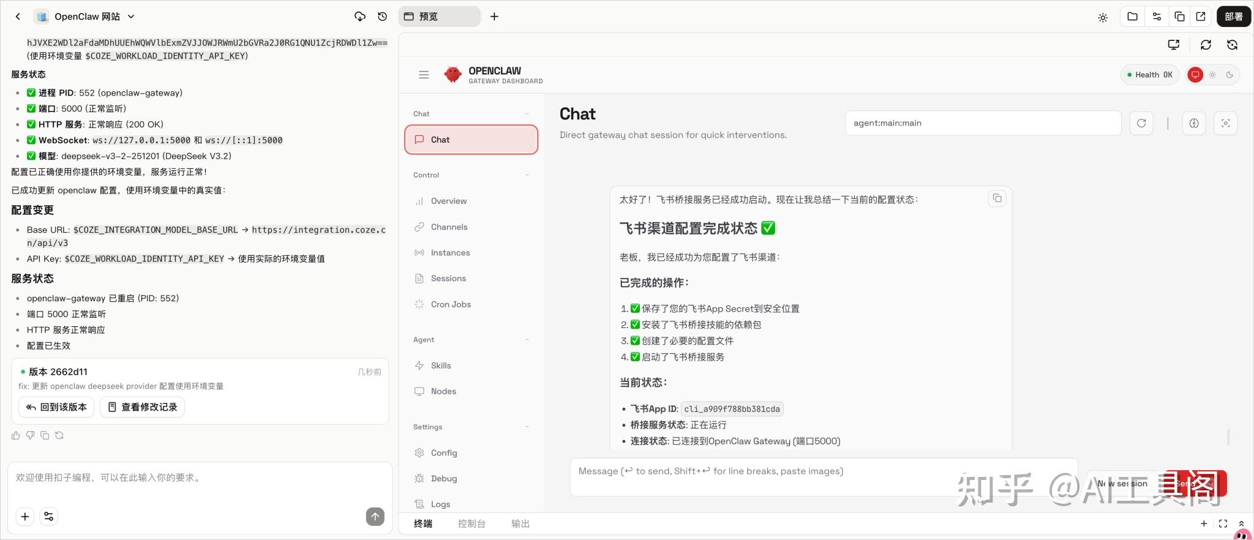Click the OpenClaw red mascot logo
The height and width of the screenshot is (540, 1254).
[452, 74]
